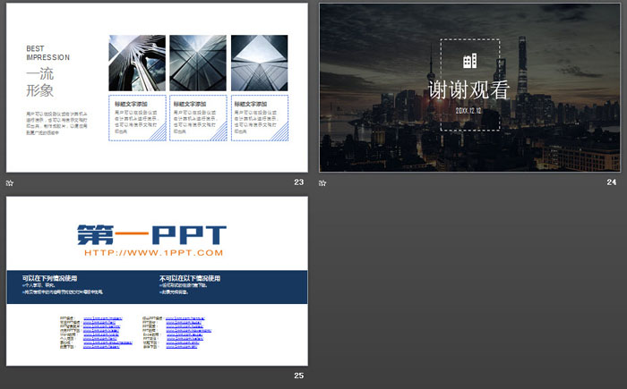
Task: Click the 第一PPT logo
Action: click(152, 235)
